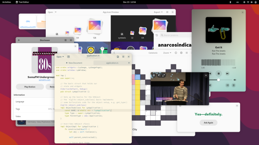This screenshot has width=259, height=145.
Task: Open Text Editor app menu in top bar
Action: tap(22, 2)
